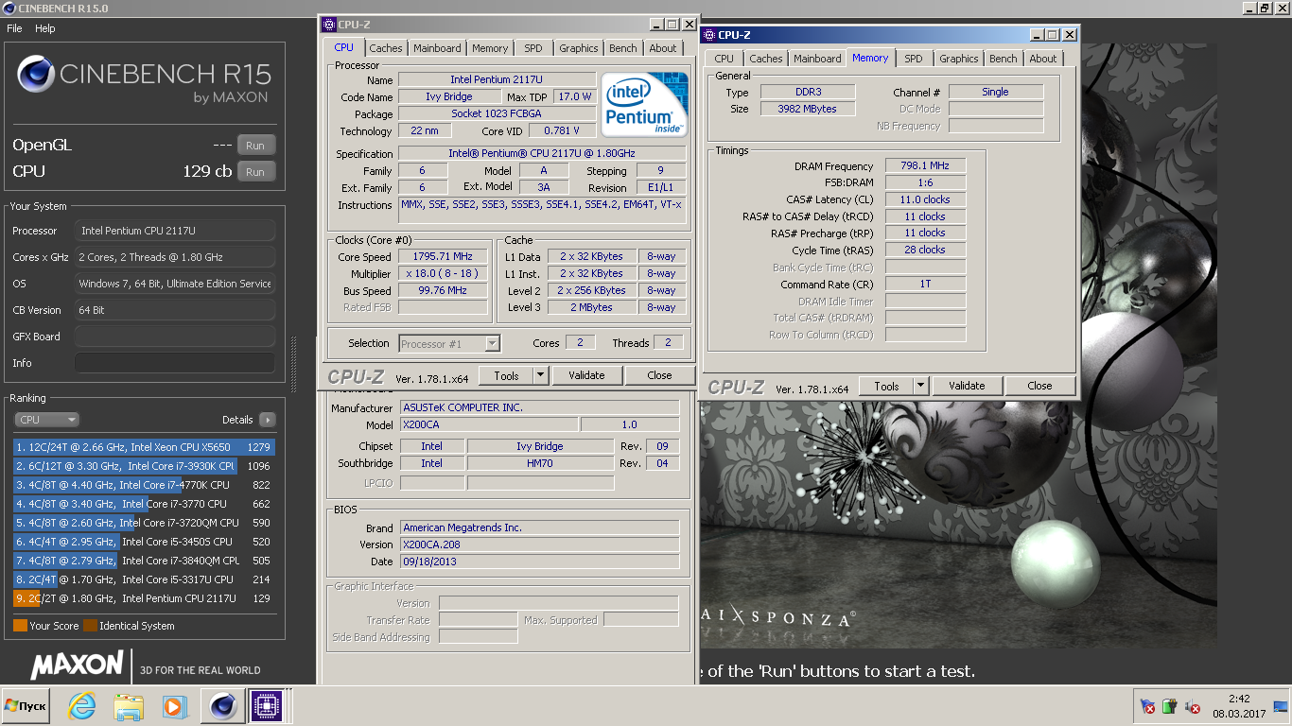Click the CPU-Z title bar icon of the CPU window

tap(328, 25)
